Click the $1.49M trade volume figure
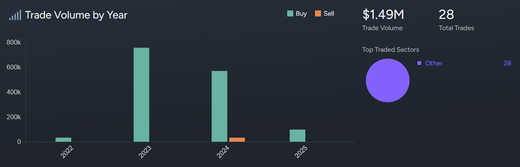Screen dimensions: 520x167 click(x=383, y=14)
